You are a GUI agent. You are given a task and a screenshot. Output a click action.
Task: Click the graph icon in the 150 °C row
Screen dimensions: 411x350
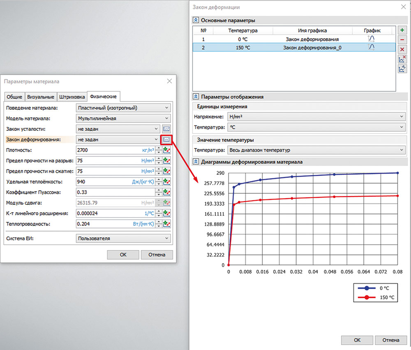(371, 48)
